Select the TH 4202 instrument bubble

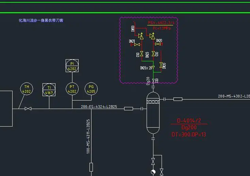click(x=27, y=89)
